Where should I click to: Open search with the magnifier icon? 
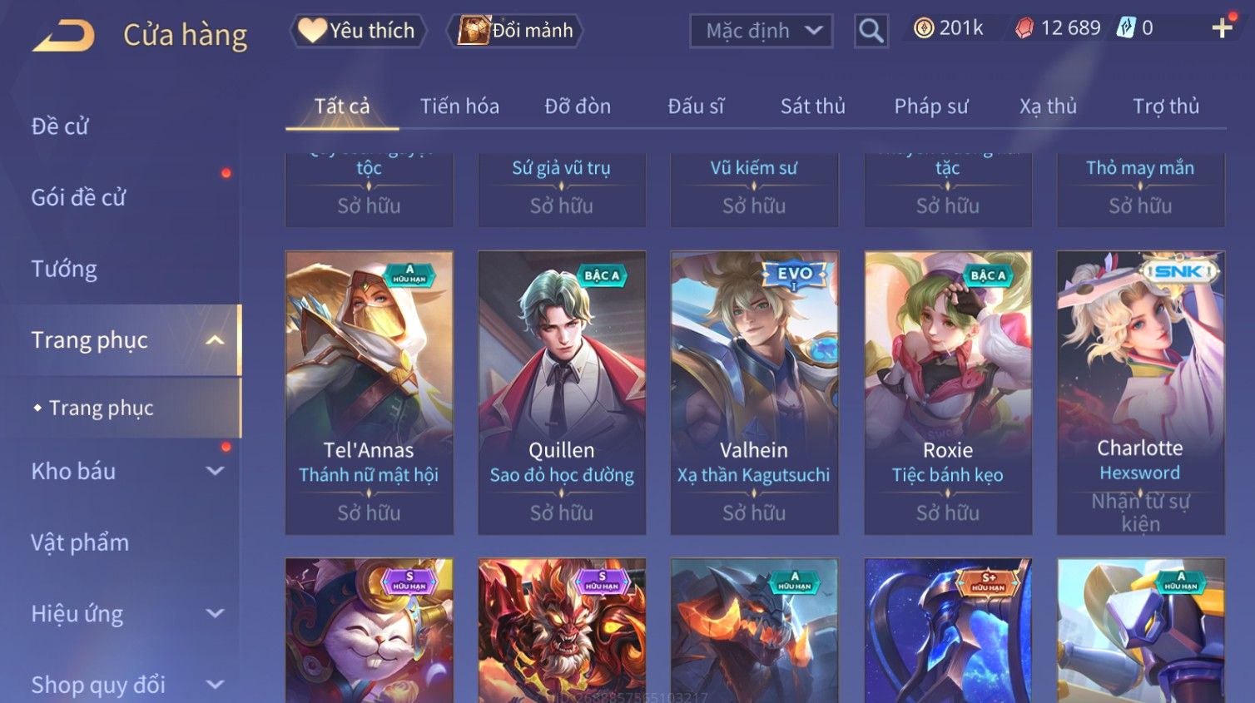tap(871, 31)
